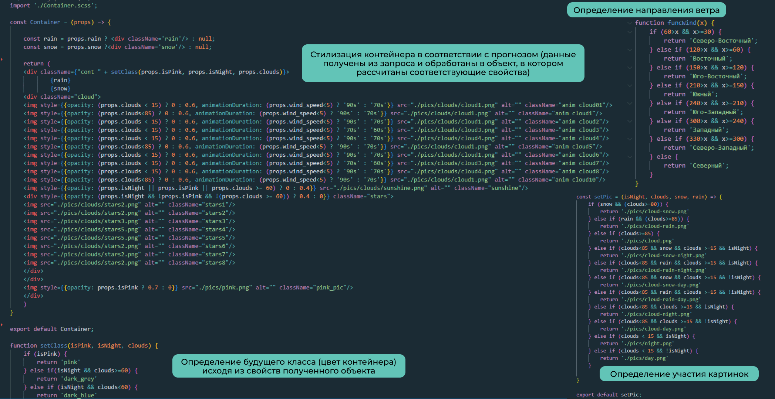Click the div line with className "stars"

click(209, 197)
